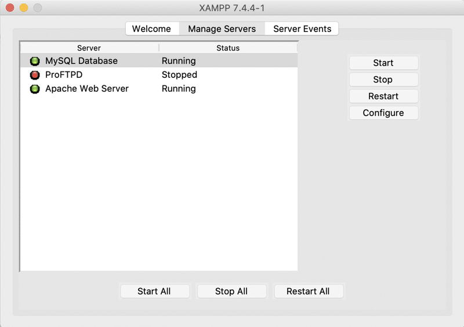Click the Running status of Apache Web Server
Image resolution: width=464 pixels, height=327 pixels.
pos(179,89)
